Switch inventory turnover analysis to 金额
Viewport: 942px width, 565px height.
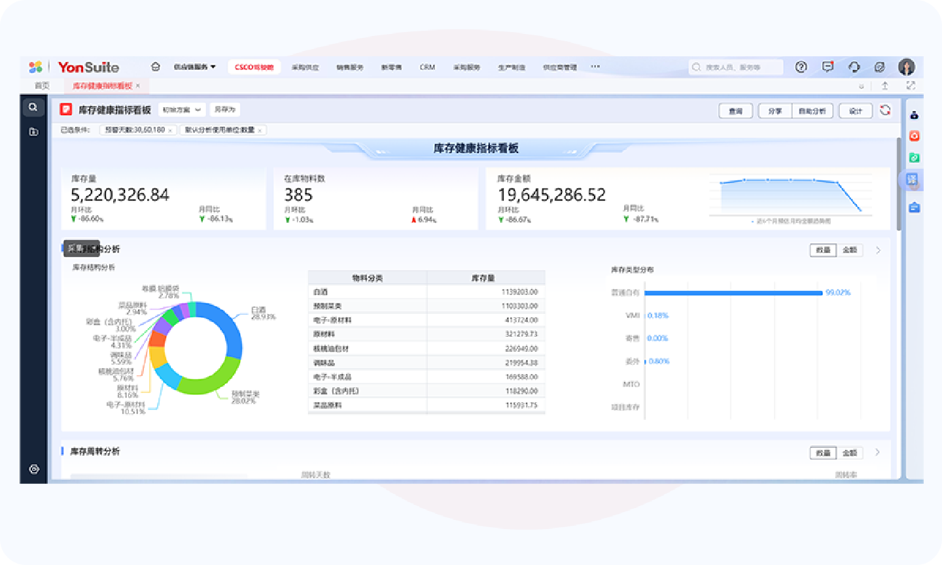tap(850, 453)
